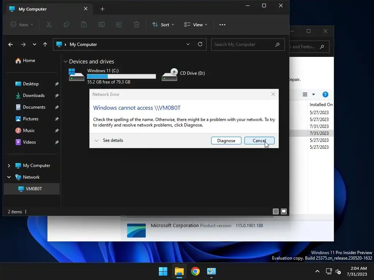Open Control Panel icon in taskbar
The image size is (374, 280).
point(211,271)
